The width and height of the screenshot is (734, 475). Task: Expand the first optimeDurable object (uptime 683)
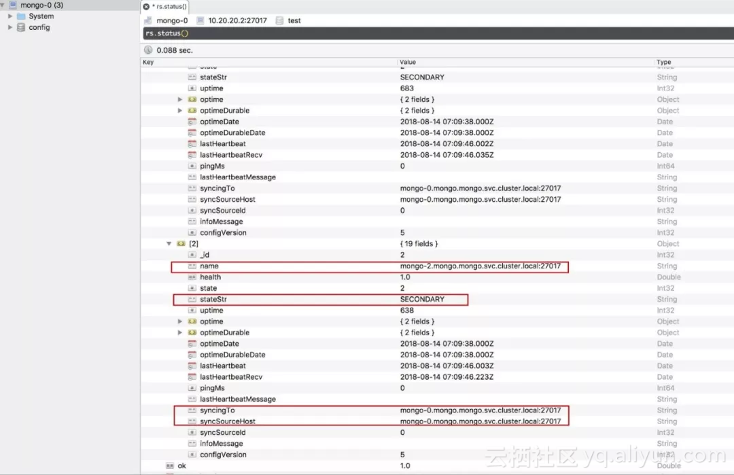[x=179, y=111]
